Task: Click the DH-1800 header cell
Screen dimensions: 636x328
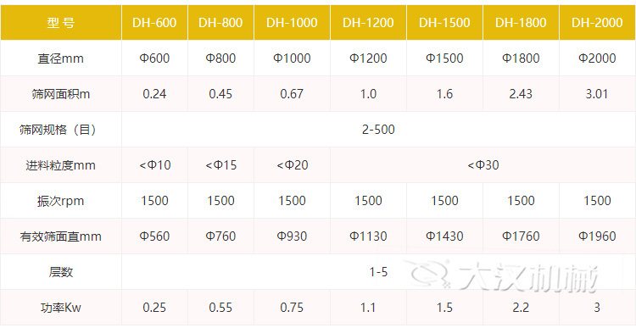Action: coord(521,22)
